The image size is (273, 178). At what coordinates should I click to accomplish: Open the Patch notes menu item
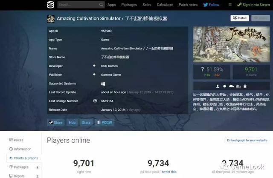tap(188, 5)
